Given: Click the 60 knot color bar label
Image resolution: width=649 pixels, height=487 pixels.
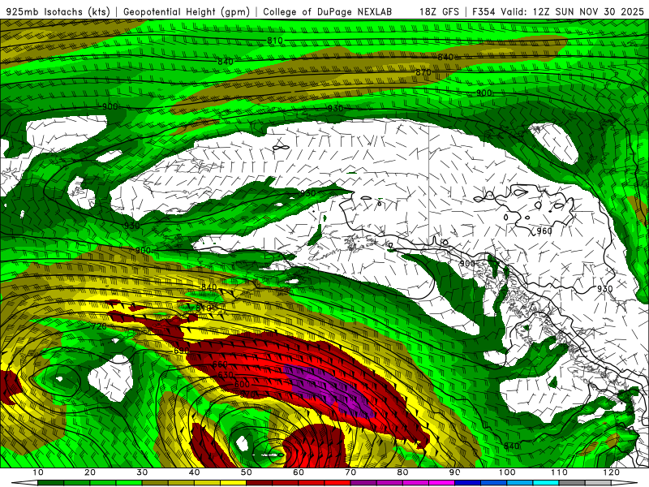Looking at the screenshot, I should (299, 472).
